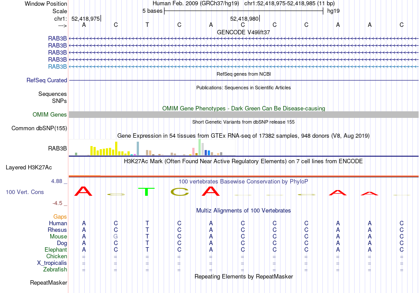Click the 5-base scale bar line
The image size is (419, 293).
(x=244, y=11)
